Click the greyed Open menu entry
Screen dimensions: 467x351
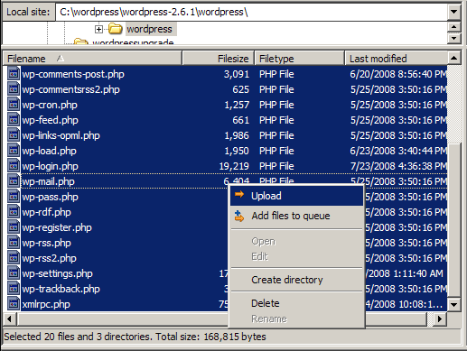[x=296, y=241]
